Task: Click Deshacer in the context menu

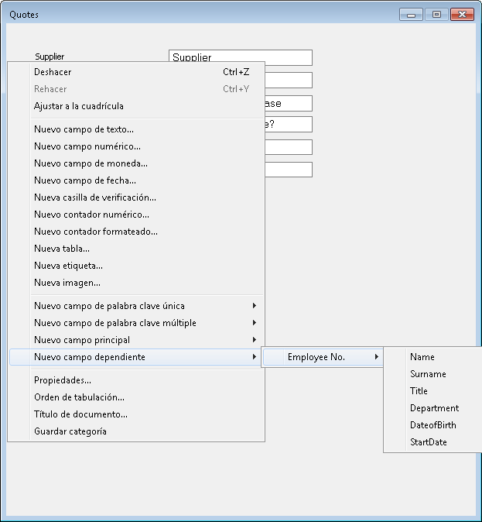Action: tap(136, 72)
